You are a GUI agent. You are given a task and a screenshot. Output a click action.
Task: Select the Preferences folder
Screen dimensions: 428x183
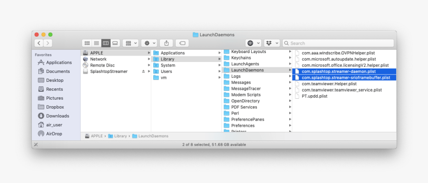pyautogui.click(x=257, y=125)
